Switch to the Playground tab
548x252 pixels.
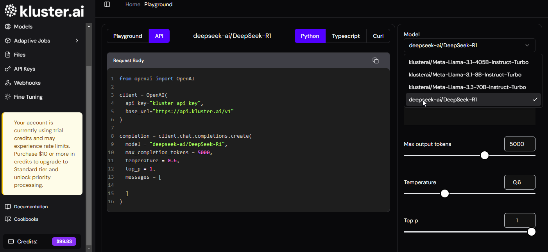pos(128,36)
